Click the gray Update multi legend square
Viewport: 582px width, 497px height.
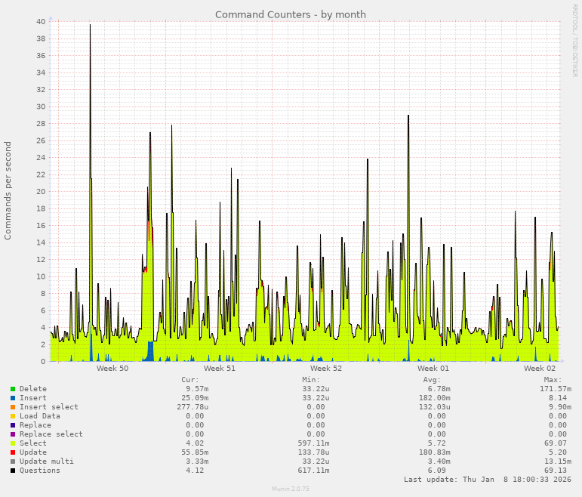tap(13, 461)
